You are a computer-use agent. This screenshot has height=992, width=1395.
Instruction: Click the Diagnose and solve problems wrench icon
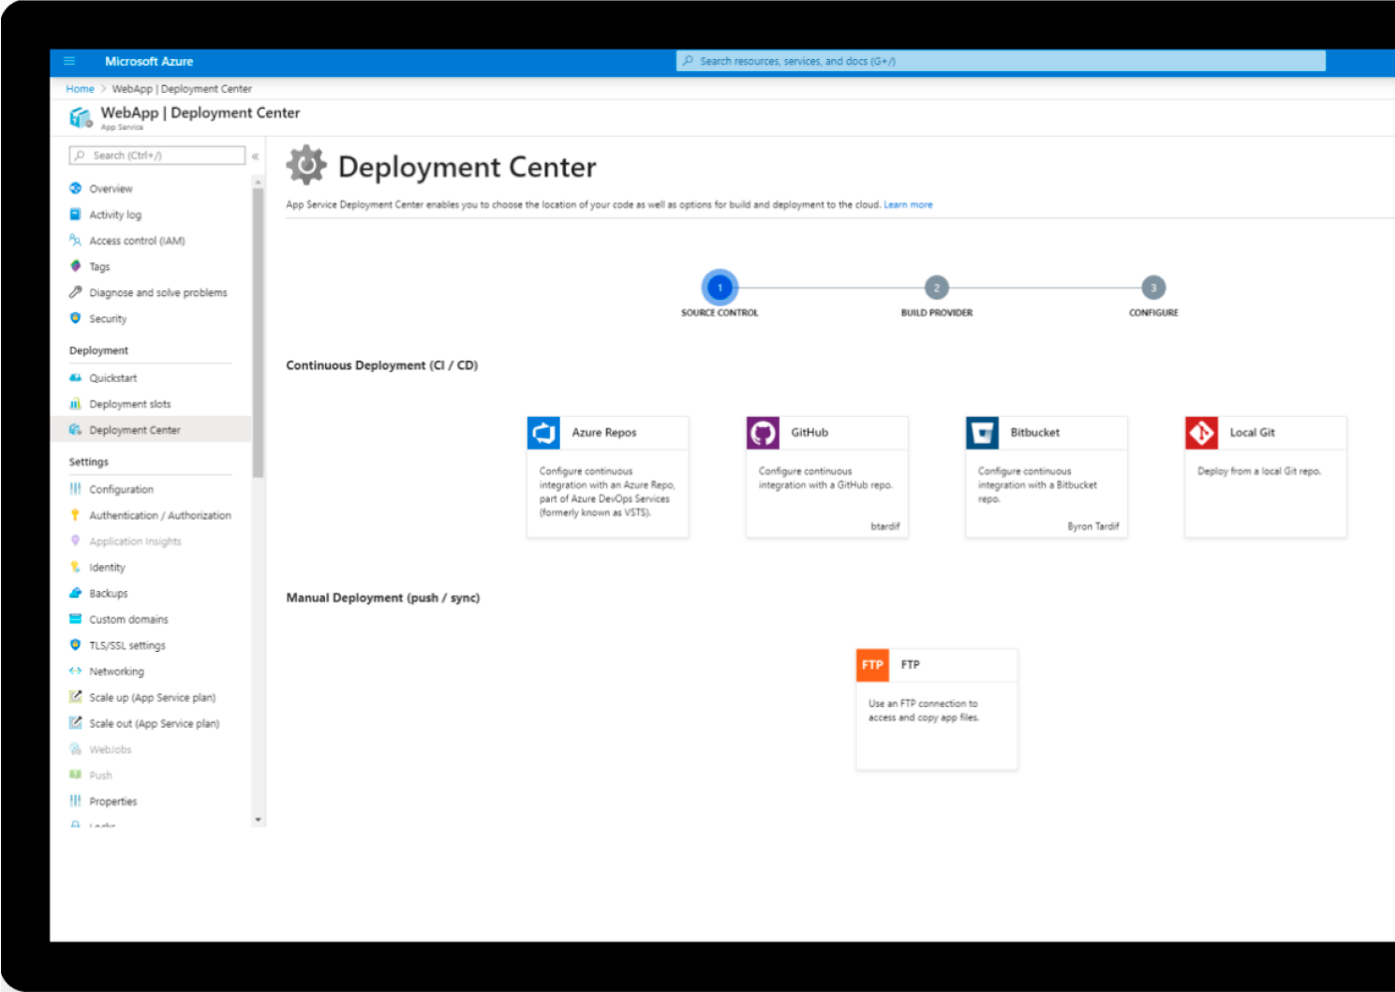[x=75, y=292]
